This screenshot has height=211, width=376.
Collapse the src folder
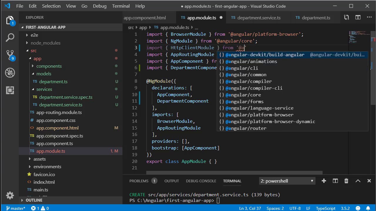(33, 51)
